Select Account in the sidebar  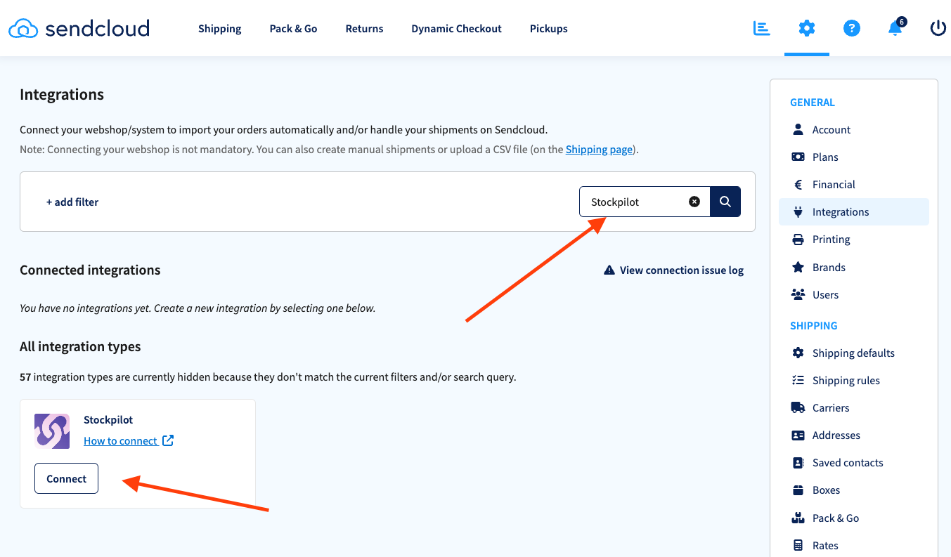(x=854, y=129)
